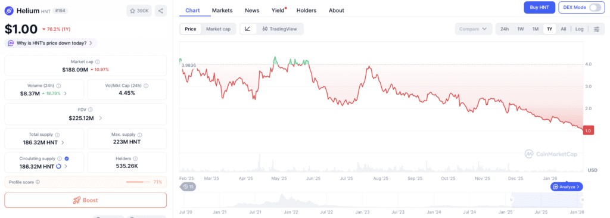
Task: Open the Yield tab
Action: click(278, 11)
